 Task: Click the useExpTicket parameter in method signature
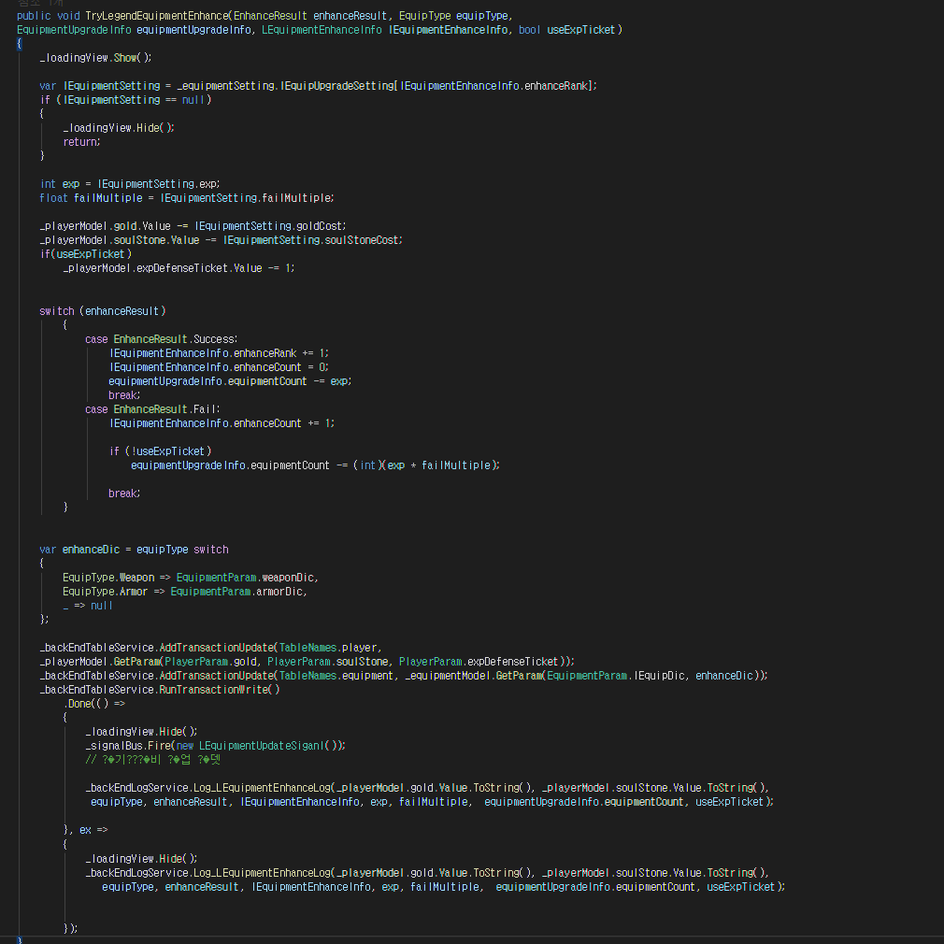(x=581, y=30)
